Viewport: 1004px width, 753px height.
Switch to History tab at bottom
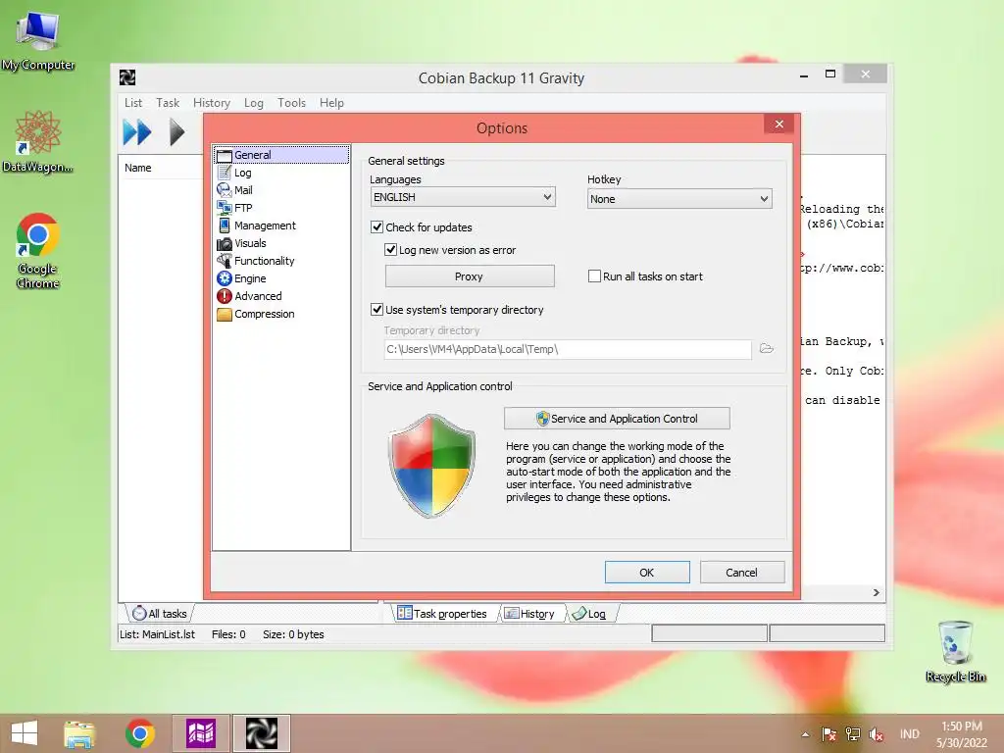[530, 614]
